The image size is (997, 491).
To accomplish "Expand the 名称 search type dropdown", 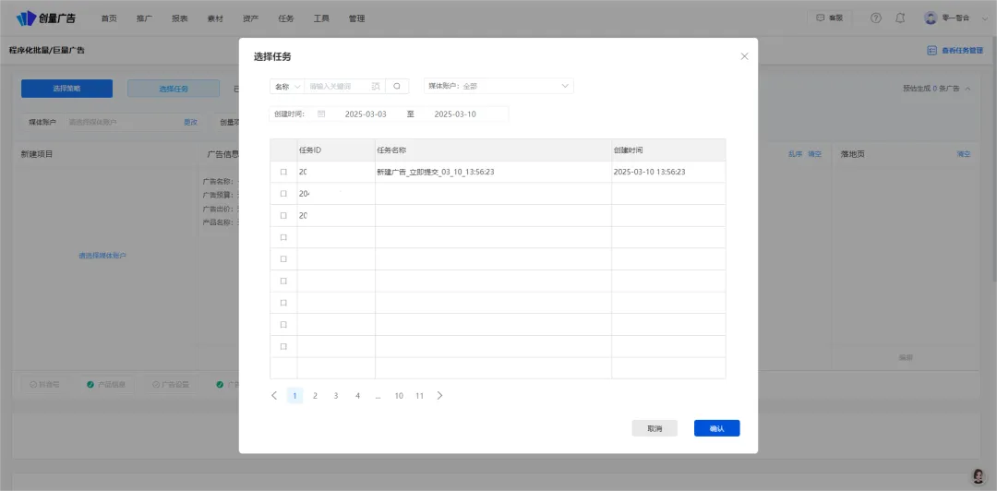I will tap(286, 86).
